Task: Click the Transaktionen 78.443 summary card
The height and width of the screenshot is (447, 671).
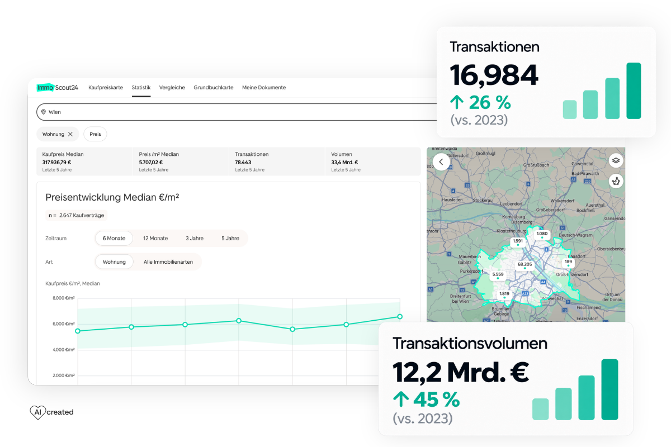Action: (277, 161)
